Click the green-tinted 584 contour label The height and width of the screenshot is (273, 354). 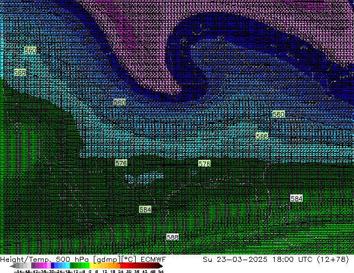click(145, 209)
